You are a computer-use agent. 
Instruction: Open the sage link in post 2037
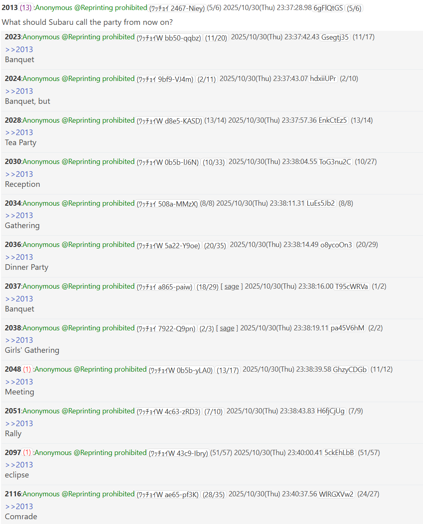point(232,286)
